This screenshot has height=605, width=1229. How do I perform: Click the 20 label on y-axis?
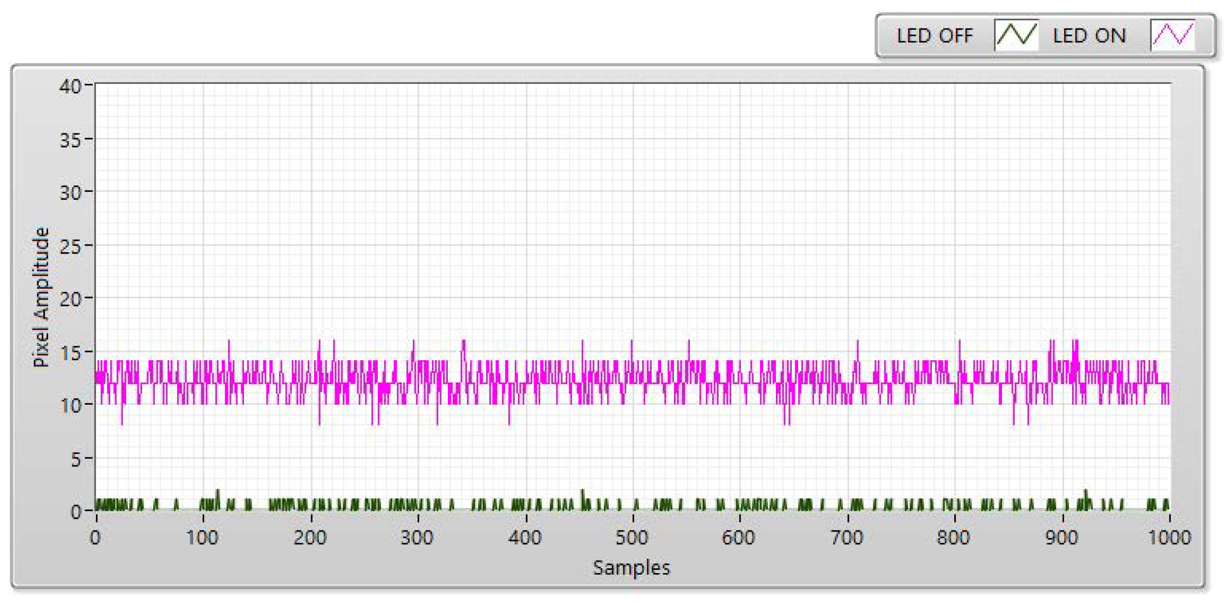click(x=70, y=299)
